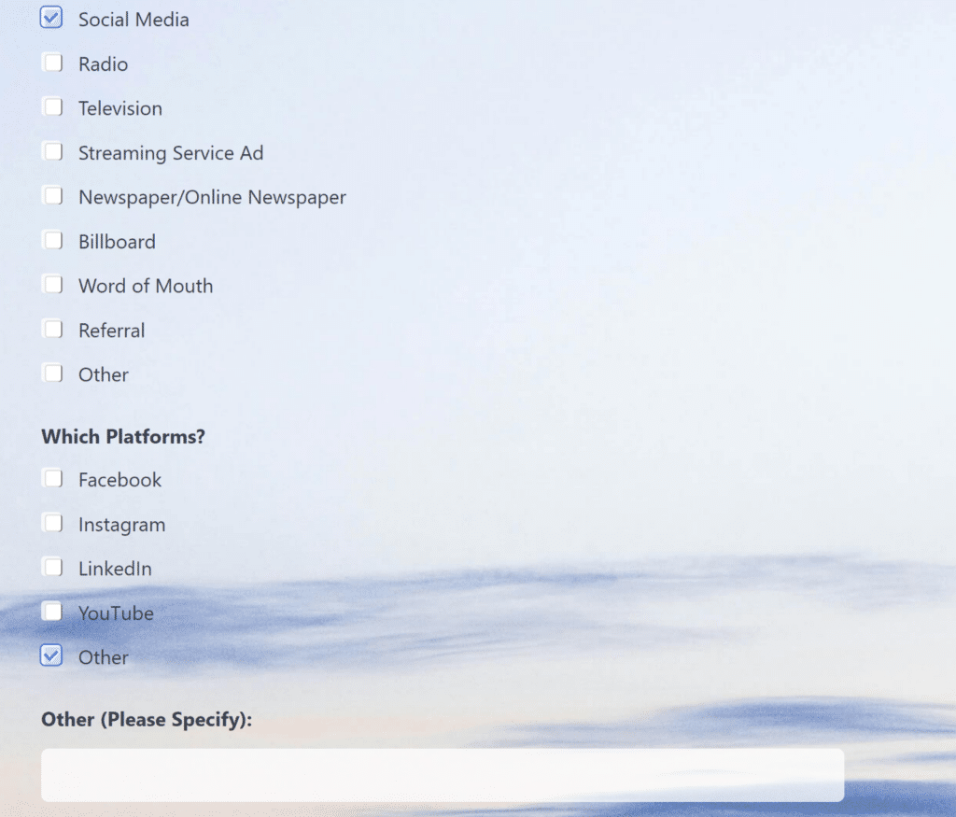Check the Streaming Service Ad box
Image resolution: width=956 pixels, height=817 pixels.
click(52, 151)
